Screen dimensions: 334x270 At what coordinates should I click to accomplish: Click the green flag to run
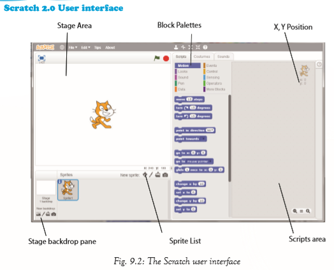pyautogui.click(x=157, y=58)
